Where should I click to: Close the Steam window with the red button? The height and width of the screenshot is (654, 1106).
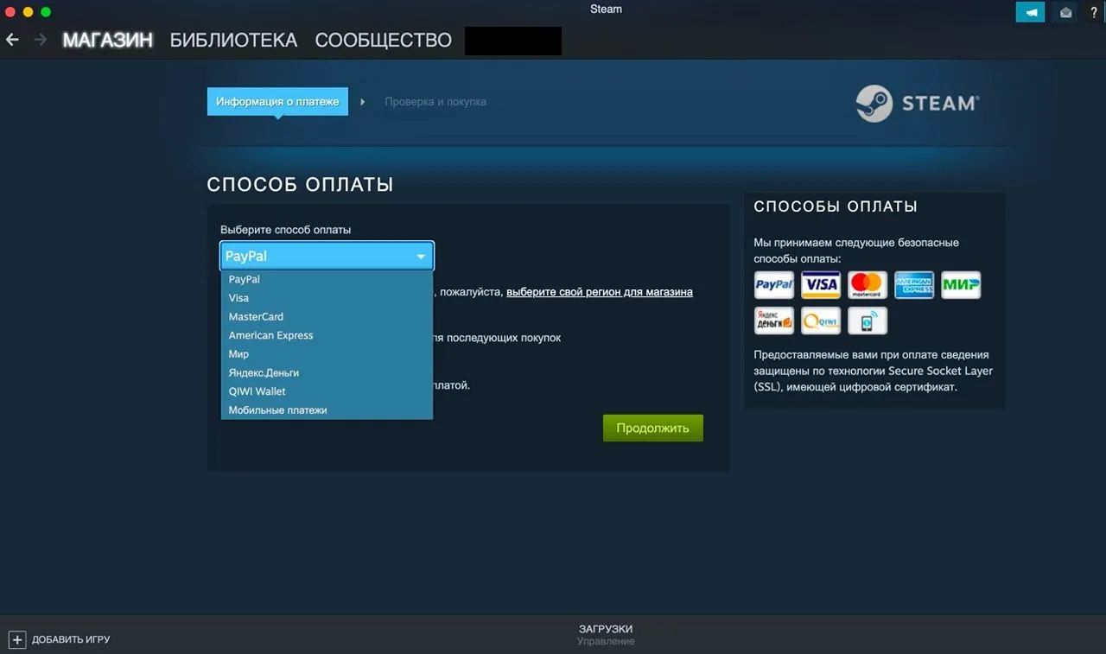point(10,12)
